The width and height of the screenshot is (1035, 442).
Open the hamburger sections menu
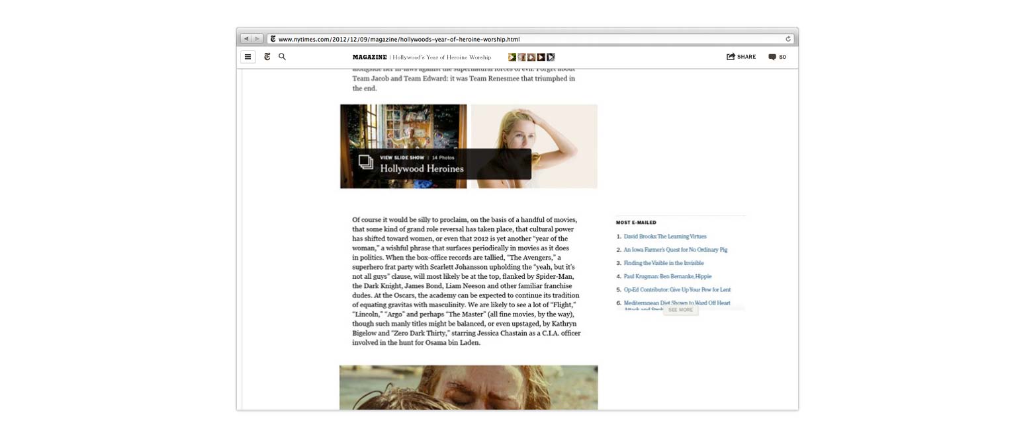tap(247, 57)
